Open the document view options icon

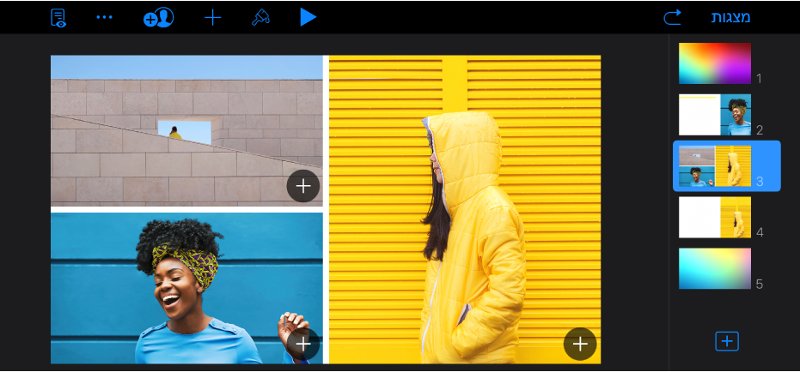pyautogui.click(x=58, y=18)
